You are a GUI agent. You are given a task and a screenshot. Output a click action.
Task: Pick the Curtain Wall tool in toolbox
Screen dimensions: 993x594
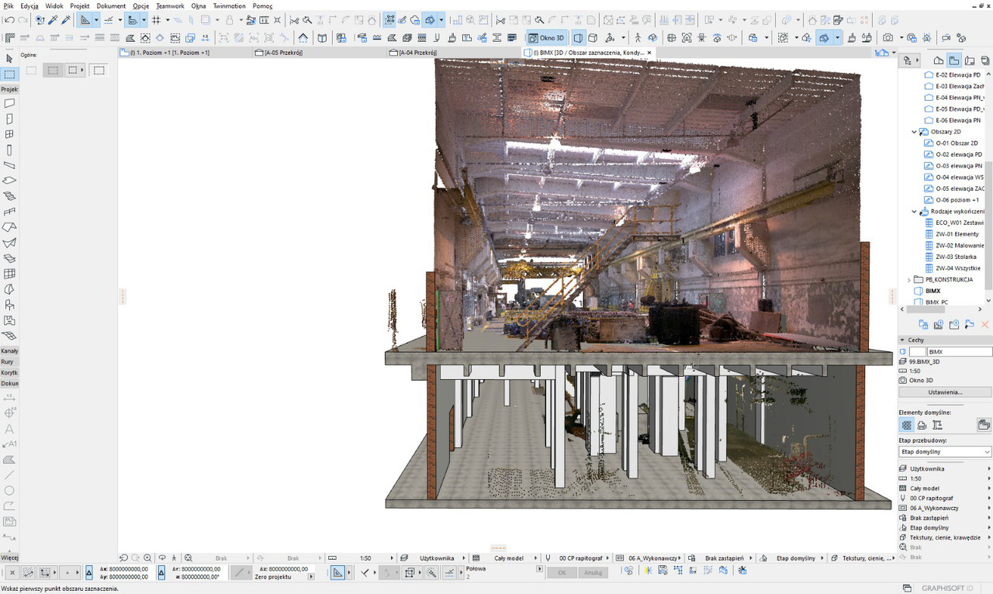click(9, 274)
